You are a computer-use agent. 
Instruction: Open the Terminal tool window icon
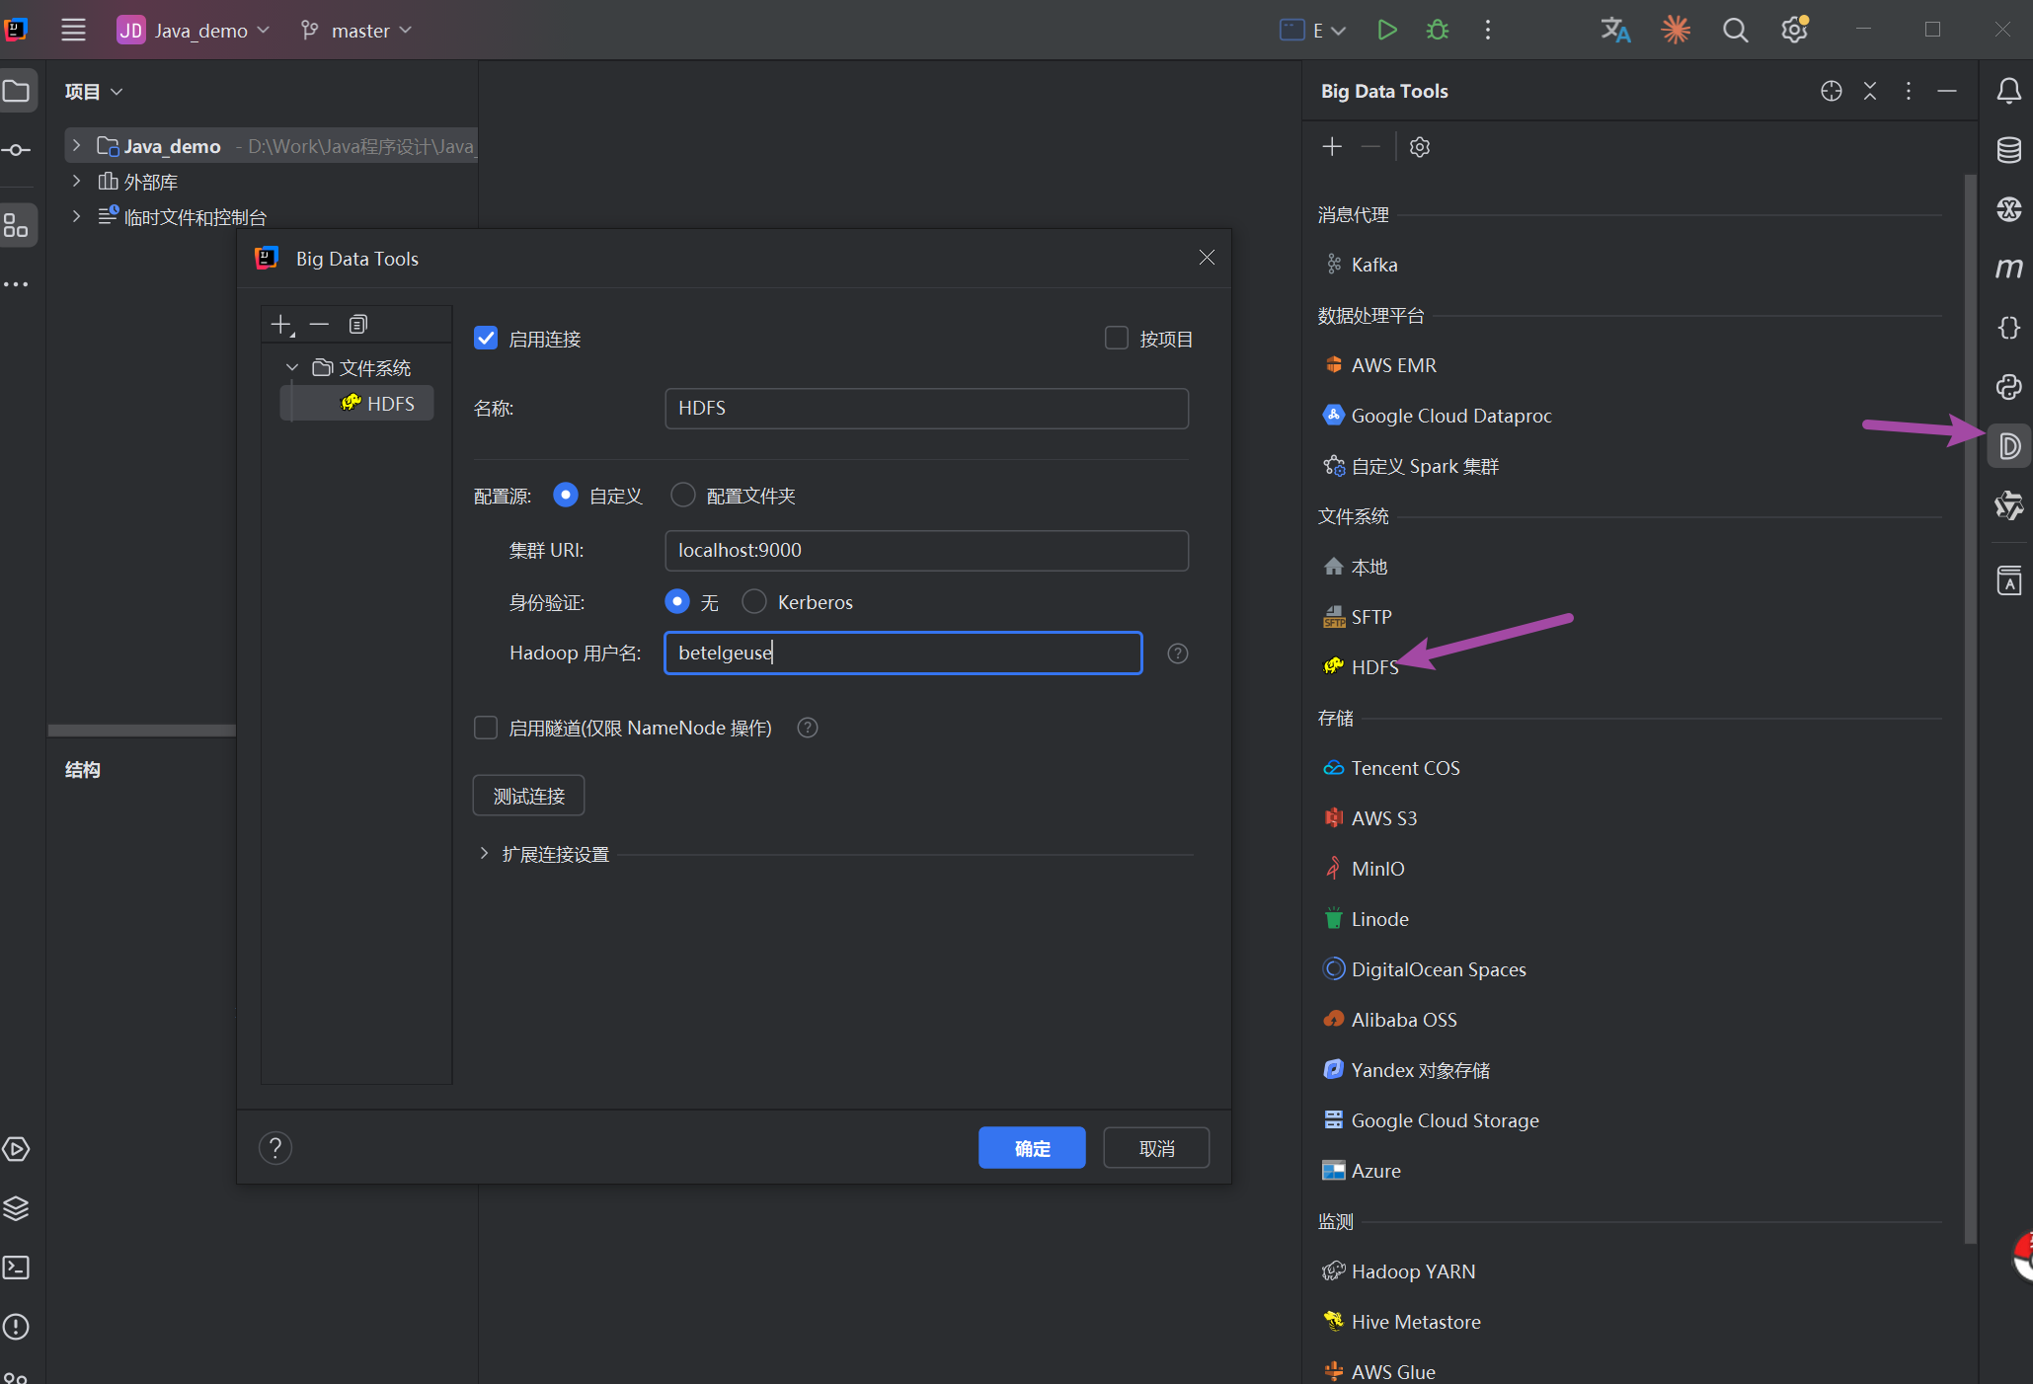(x=17, y=1268)
